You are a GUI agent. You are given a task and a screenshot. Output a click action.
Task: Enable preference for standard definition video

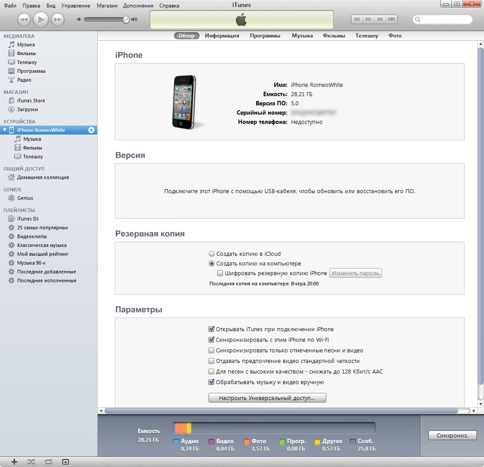[x=212, y=361]
